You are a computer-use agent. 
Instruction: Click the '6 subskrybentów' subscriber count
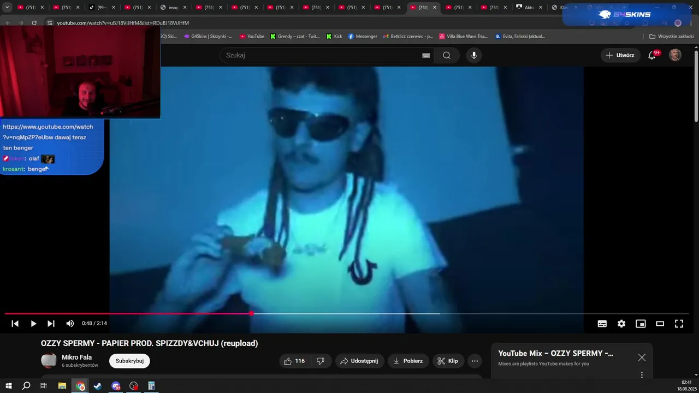point(80,365)
